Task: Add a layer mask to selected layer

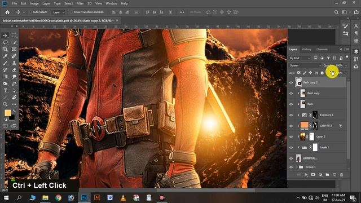Action: (x=313, y=175)
